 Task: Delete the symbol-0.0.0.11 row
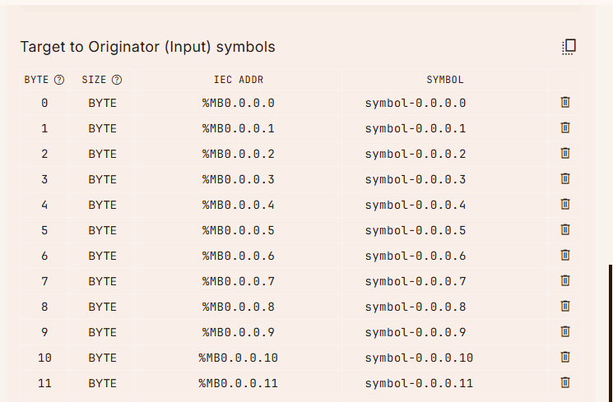[x=565, y=383]
